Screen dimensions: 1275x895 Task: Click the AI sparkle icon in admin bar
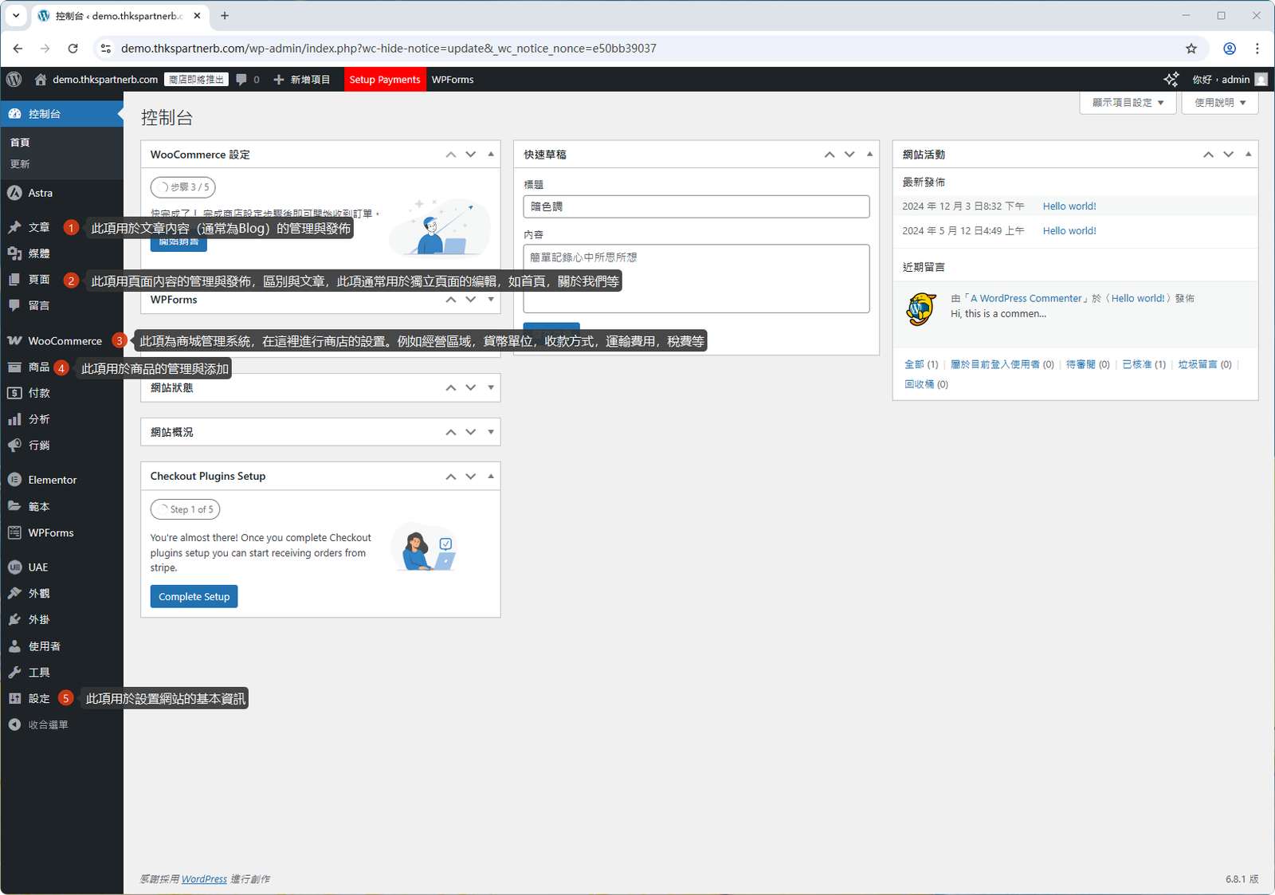[x=1171, y=80]
